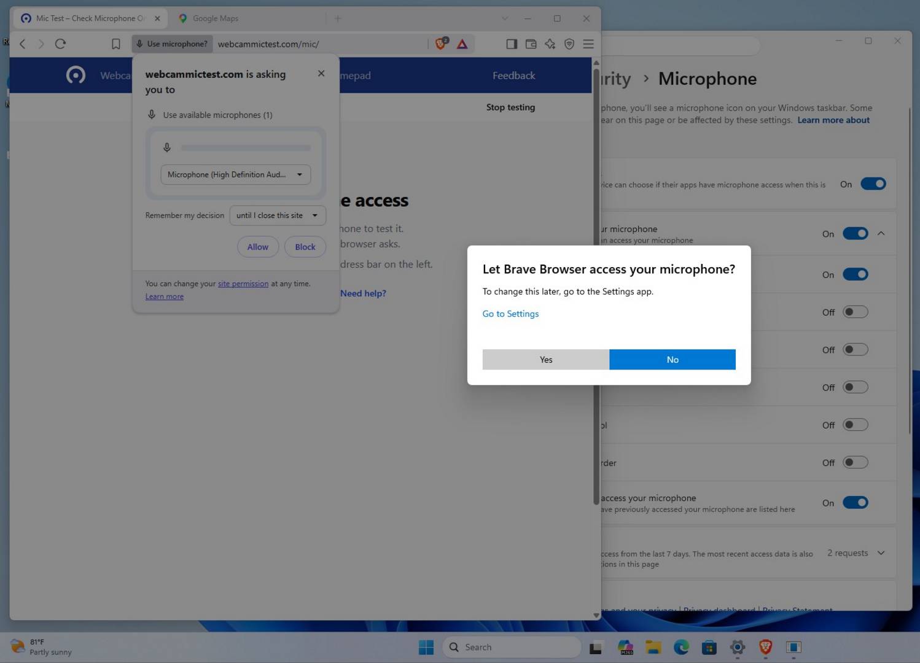Click the forward navigation arrow
Viewport: 920px width, 663px height.
pos(41,44)
